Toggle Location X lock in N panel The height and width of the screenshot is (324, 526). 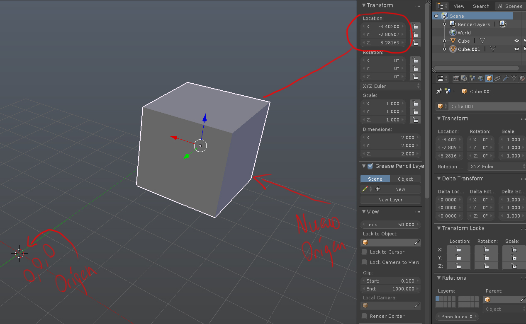[415, 27]
